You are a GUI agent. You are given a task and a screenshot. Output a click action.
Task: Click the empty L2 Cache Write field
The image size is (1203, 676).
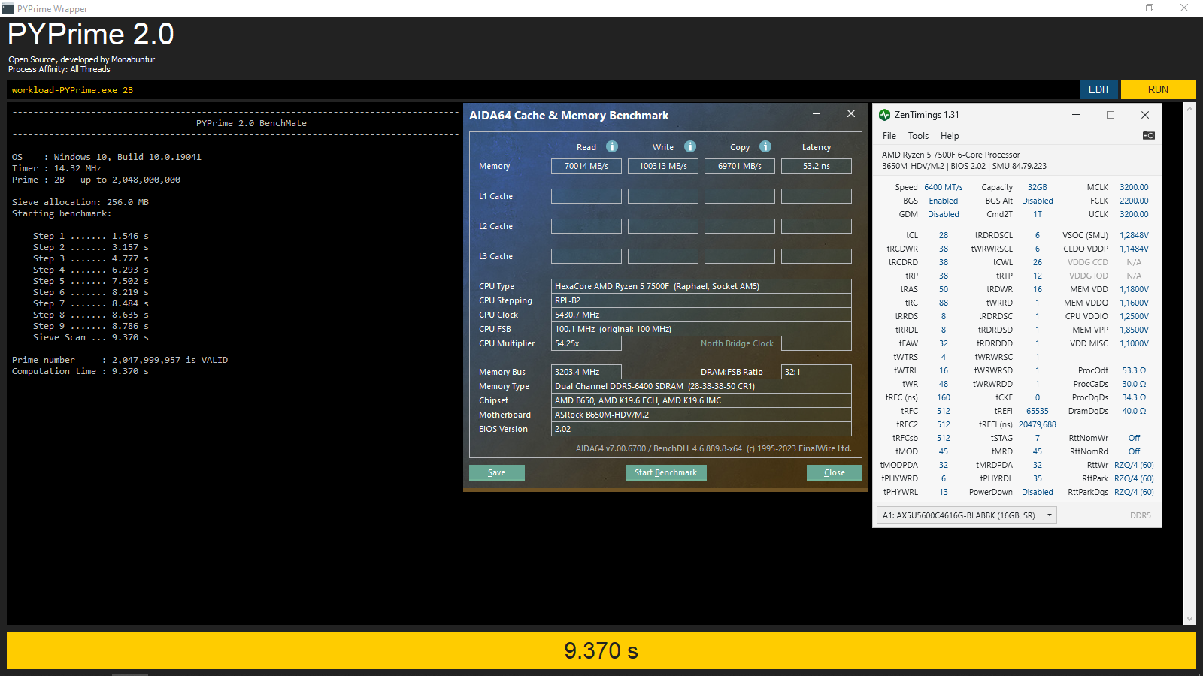pos(663,226)
